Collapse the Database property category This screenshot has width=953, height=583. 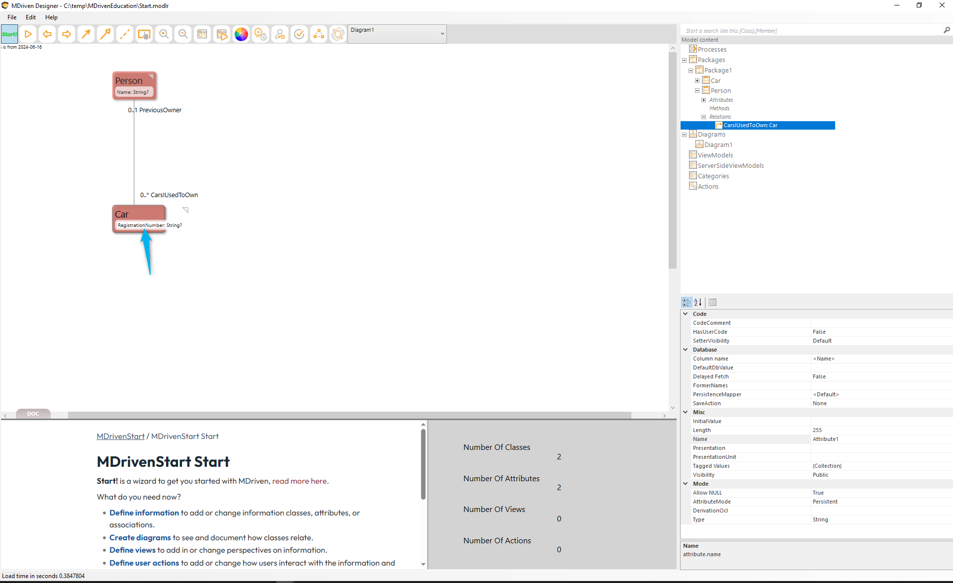[x=686, y=350]
